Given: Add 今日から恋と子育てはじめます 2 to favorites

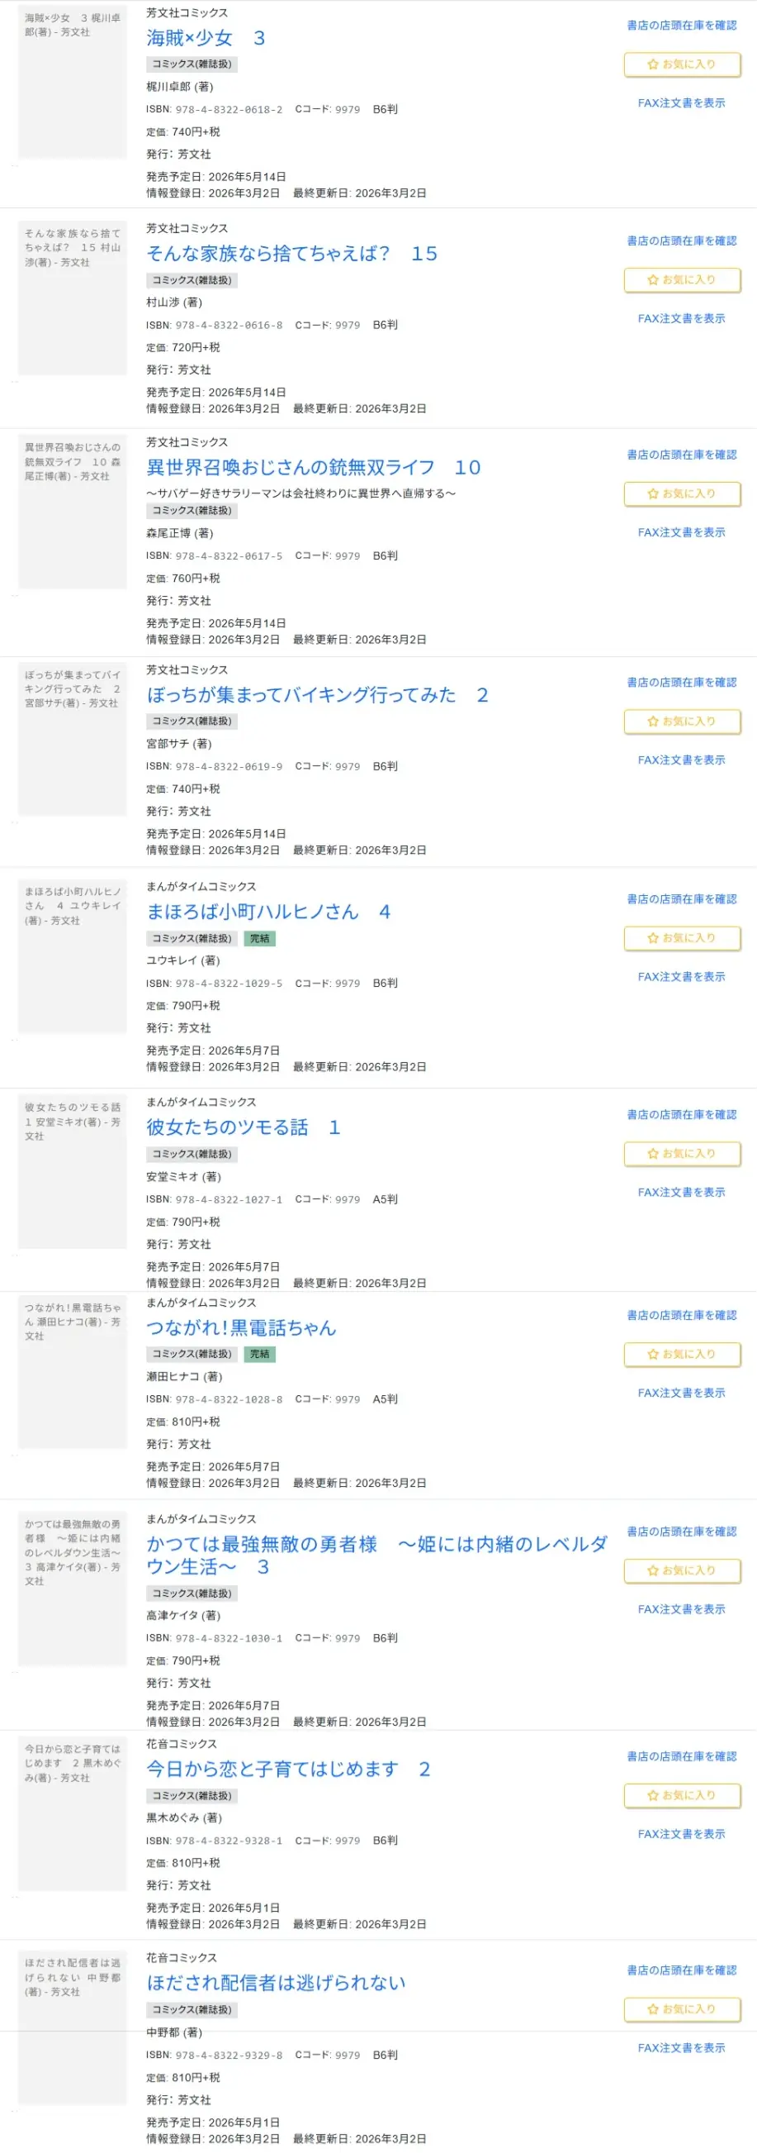Looking at the screenshot, I should point(682,1794).
